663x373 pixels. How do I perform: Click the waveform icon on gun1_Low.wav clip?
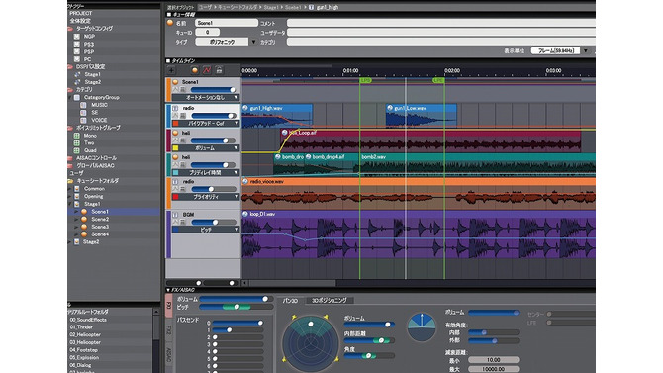tap(390, 108)
